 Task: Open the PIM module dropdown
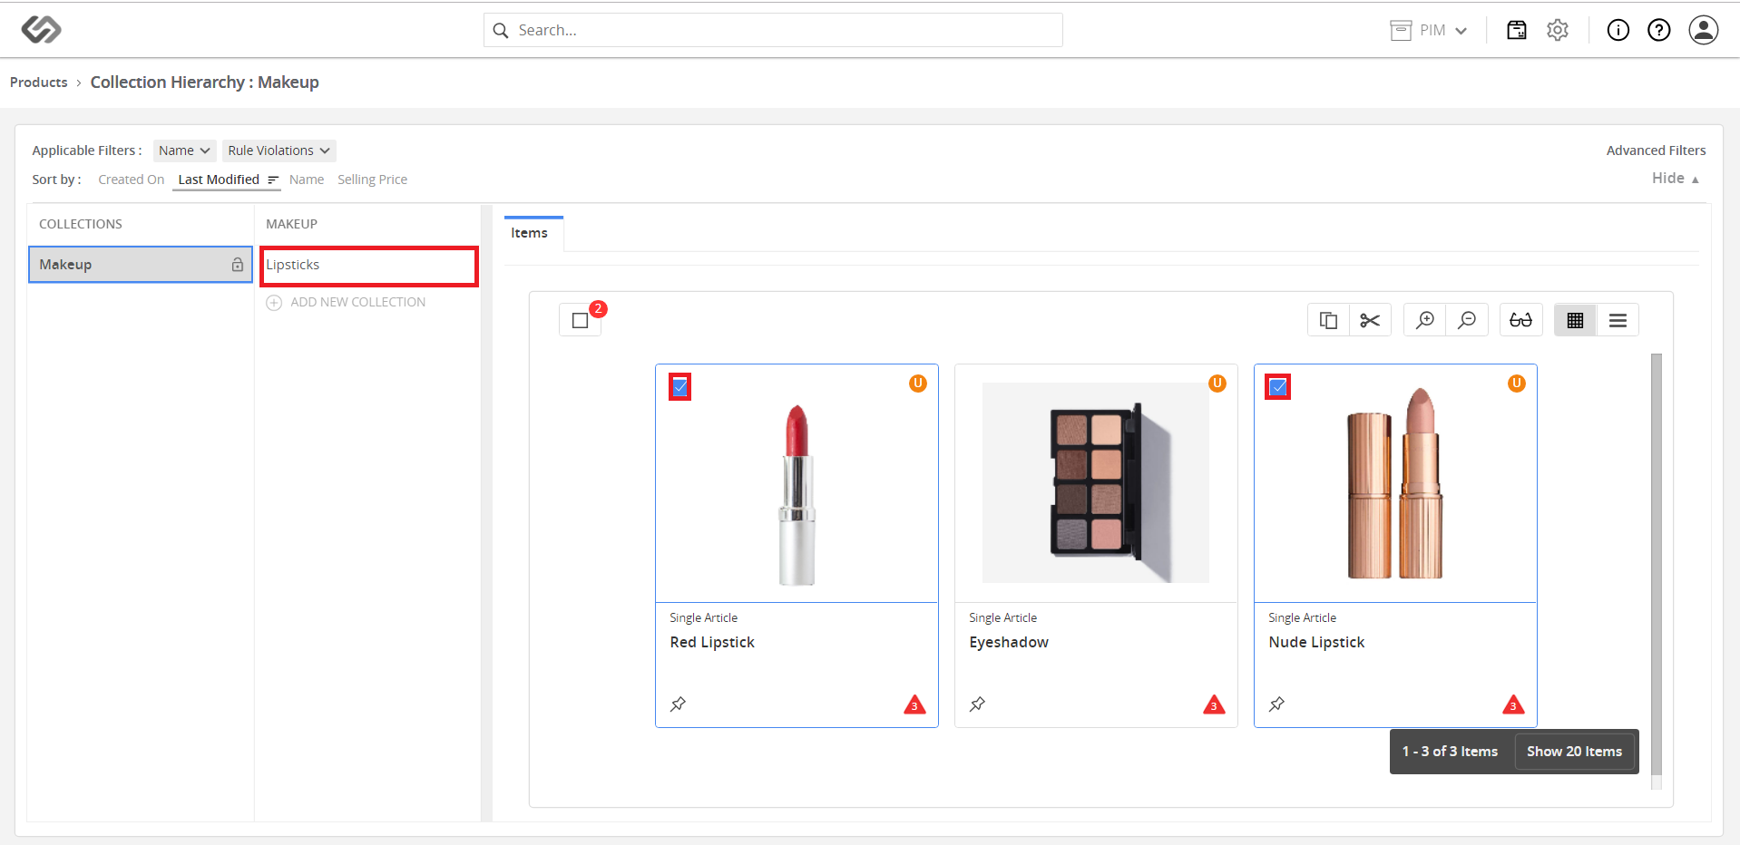tap(1429, 30)
